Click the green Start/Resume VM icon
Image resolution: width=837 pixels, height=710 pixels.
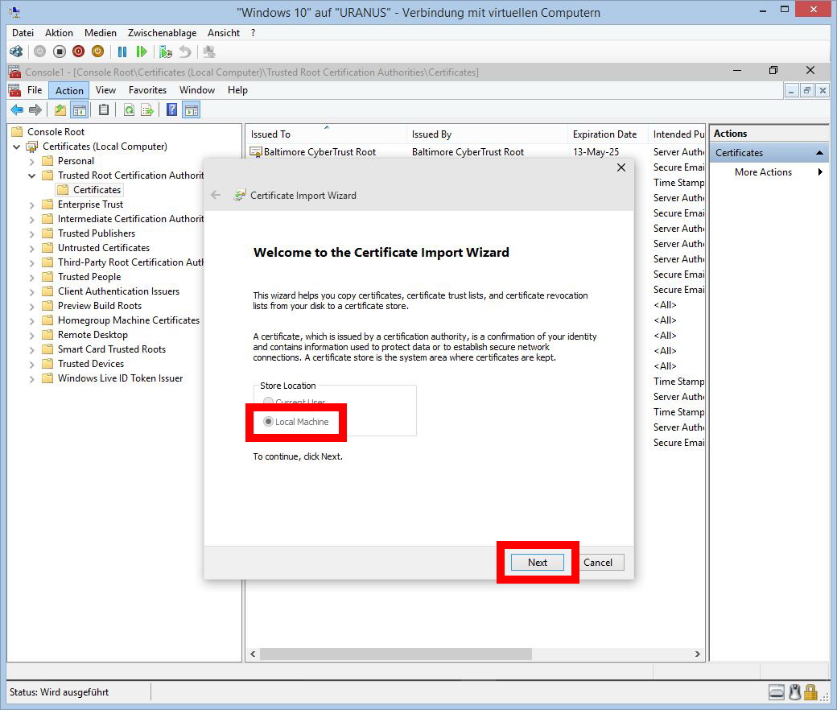click(x=142, y=52)
